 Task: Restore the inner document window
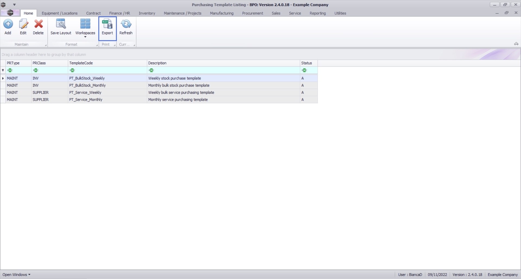tap(506, 13)
